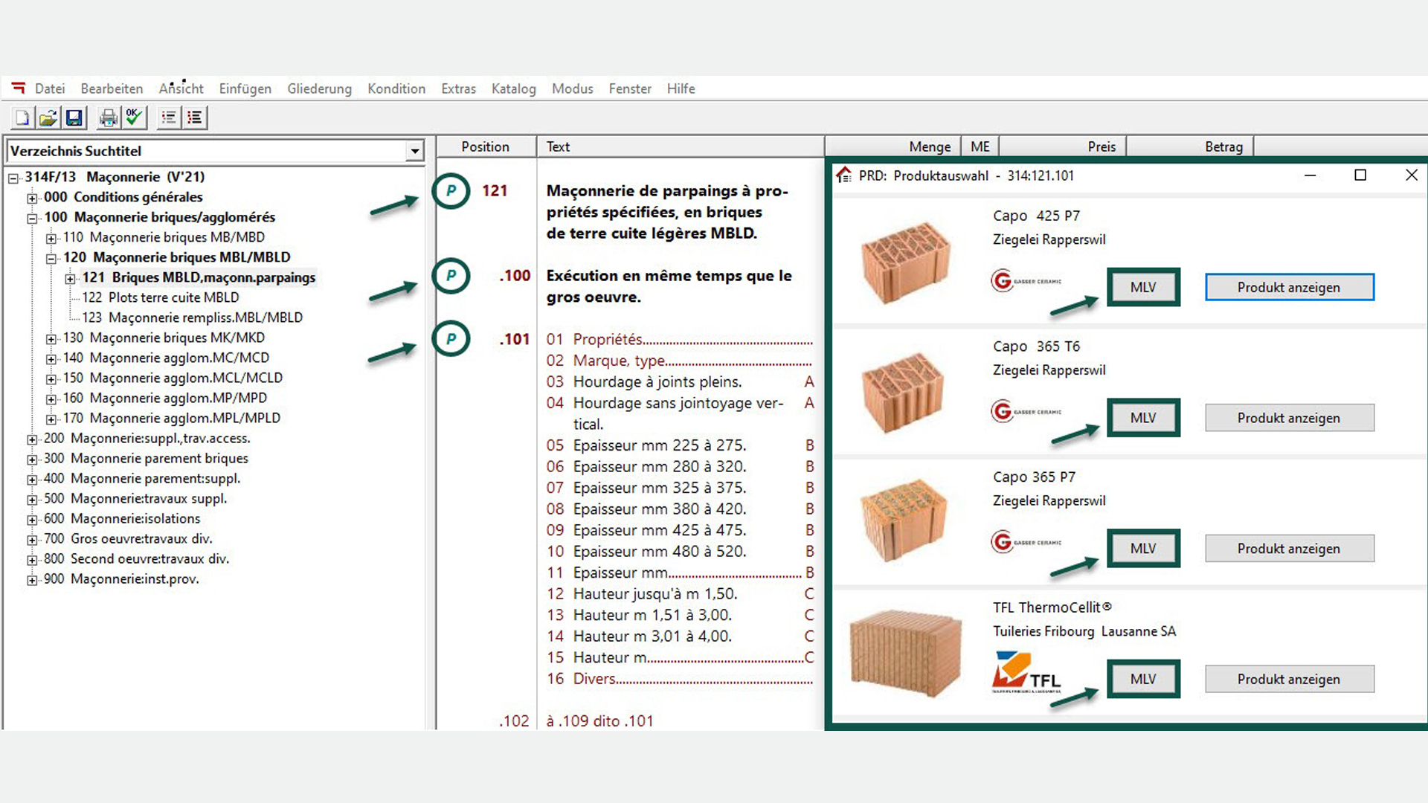Click MLV button for Capo 365 T6
The height and width of the screenshot is (803, 1428).
pyautogui.click(x=1143, y=418)
